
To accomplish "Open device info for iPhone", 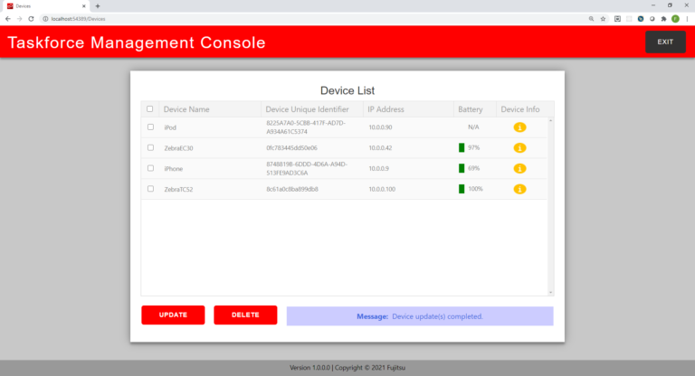I will 519,168.
